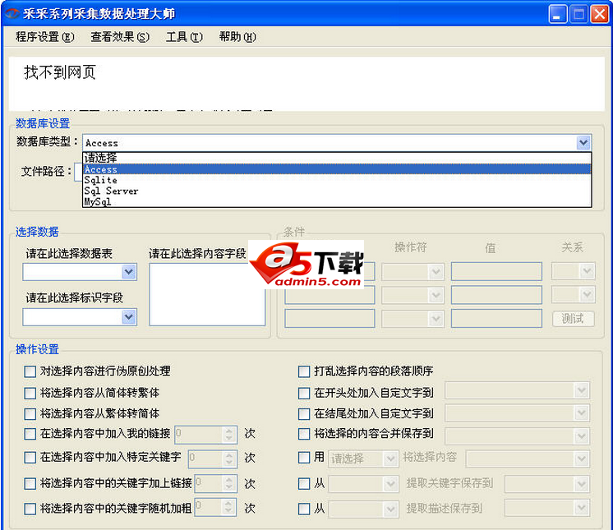Choose Sqlite from the database type list
Screen dimensions: 613x530
(x=337, y=180)
